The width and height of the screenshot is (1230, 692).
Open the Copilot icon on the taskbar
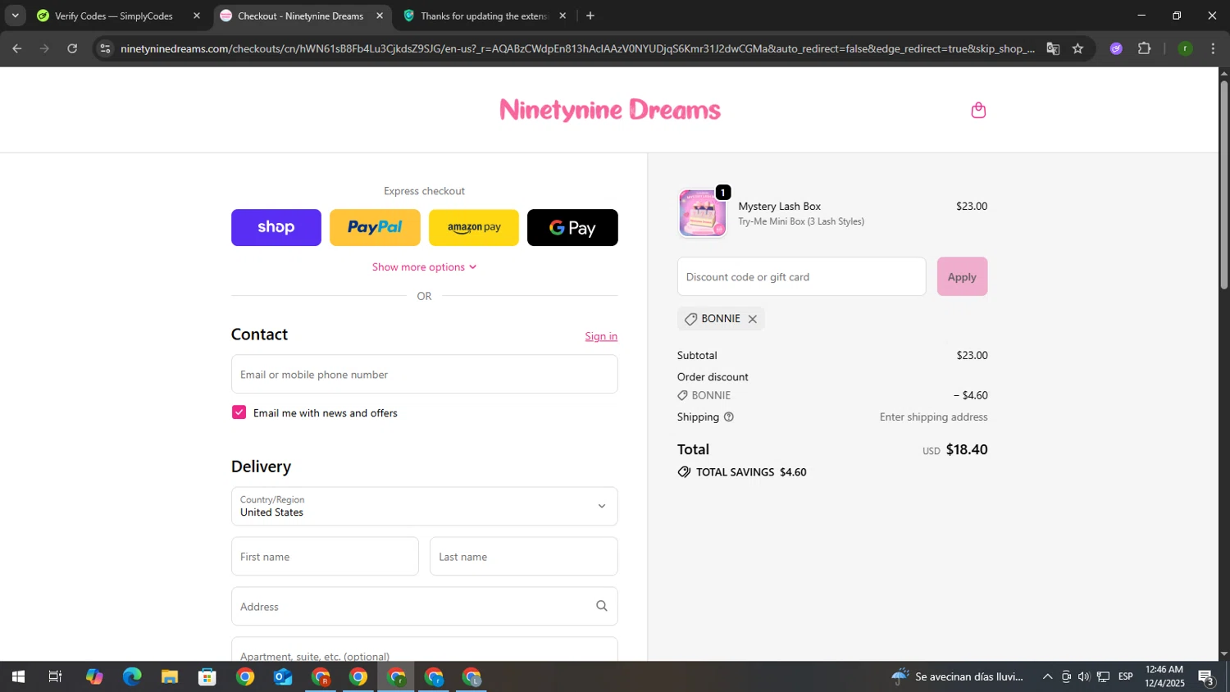pyautogui.click(x=94, y=677)
